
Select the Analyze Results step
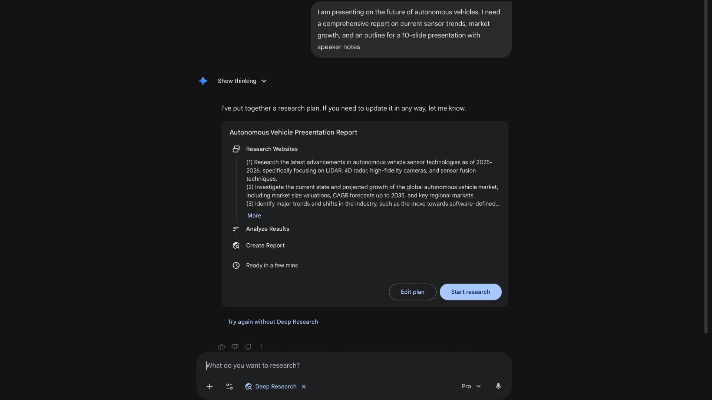[x=267, y=229]
